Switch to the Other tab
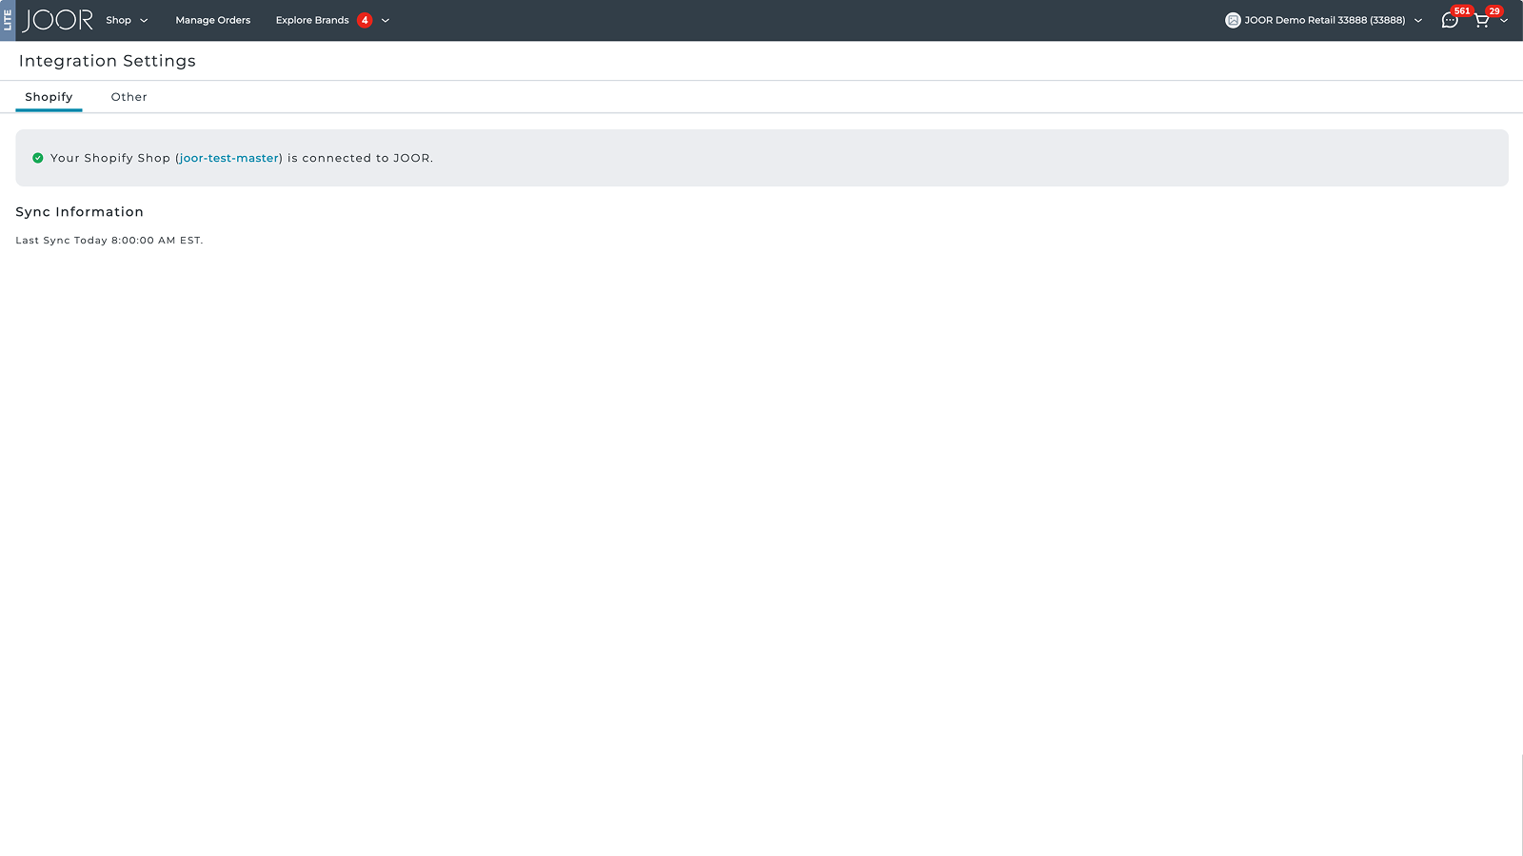1523x856 pixels. (129, 97)
